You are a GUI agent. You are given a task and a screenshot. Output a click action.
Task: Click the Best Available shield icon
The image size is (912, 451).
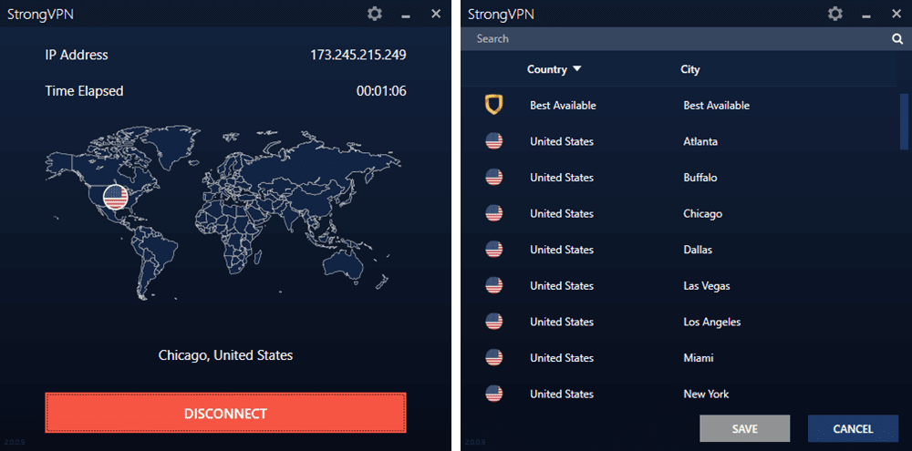pos(493,105)
